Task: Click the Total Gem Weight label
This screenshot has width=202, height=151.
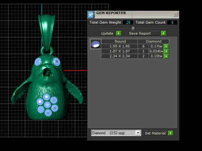Action: pos(105,22)
